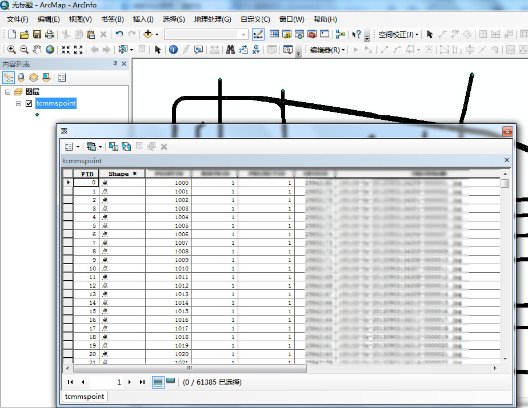Screen dimensions: 528x408
Task: Collapse the 图层 data frame tree node
Action: click(x=7, y=92)
